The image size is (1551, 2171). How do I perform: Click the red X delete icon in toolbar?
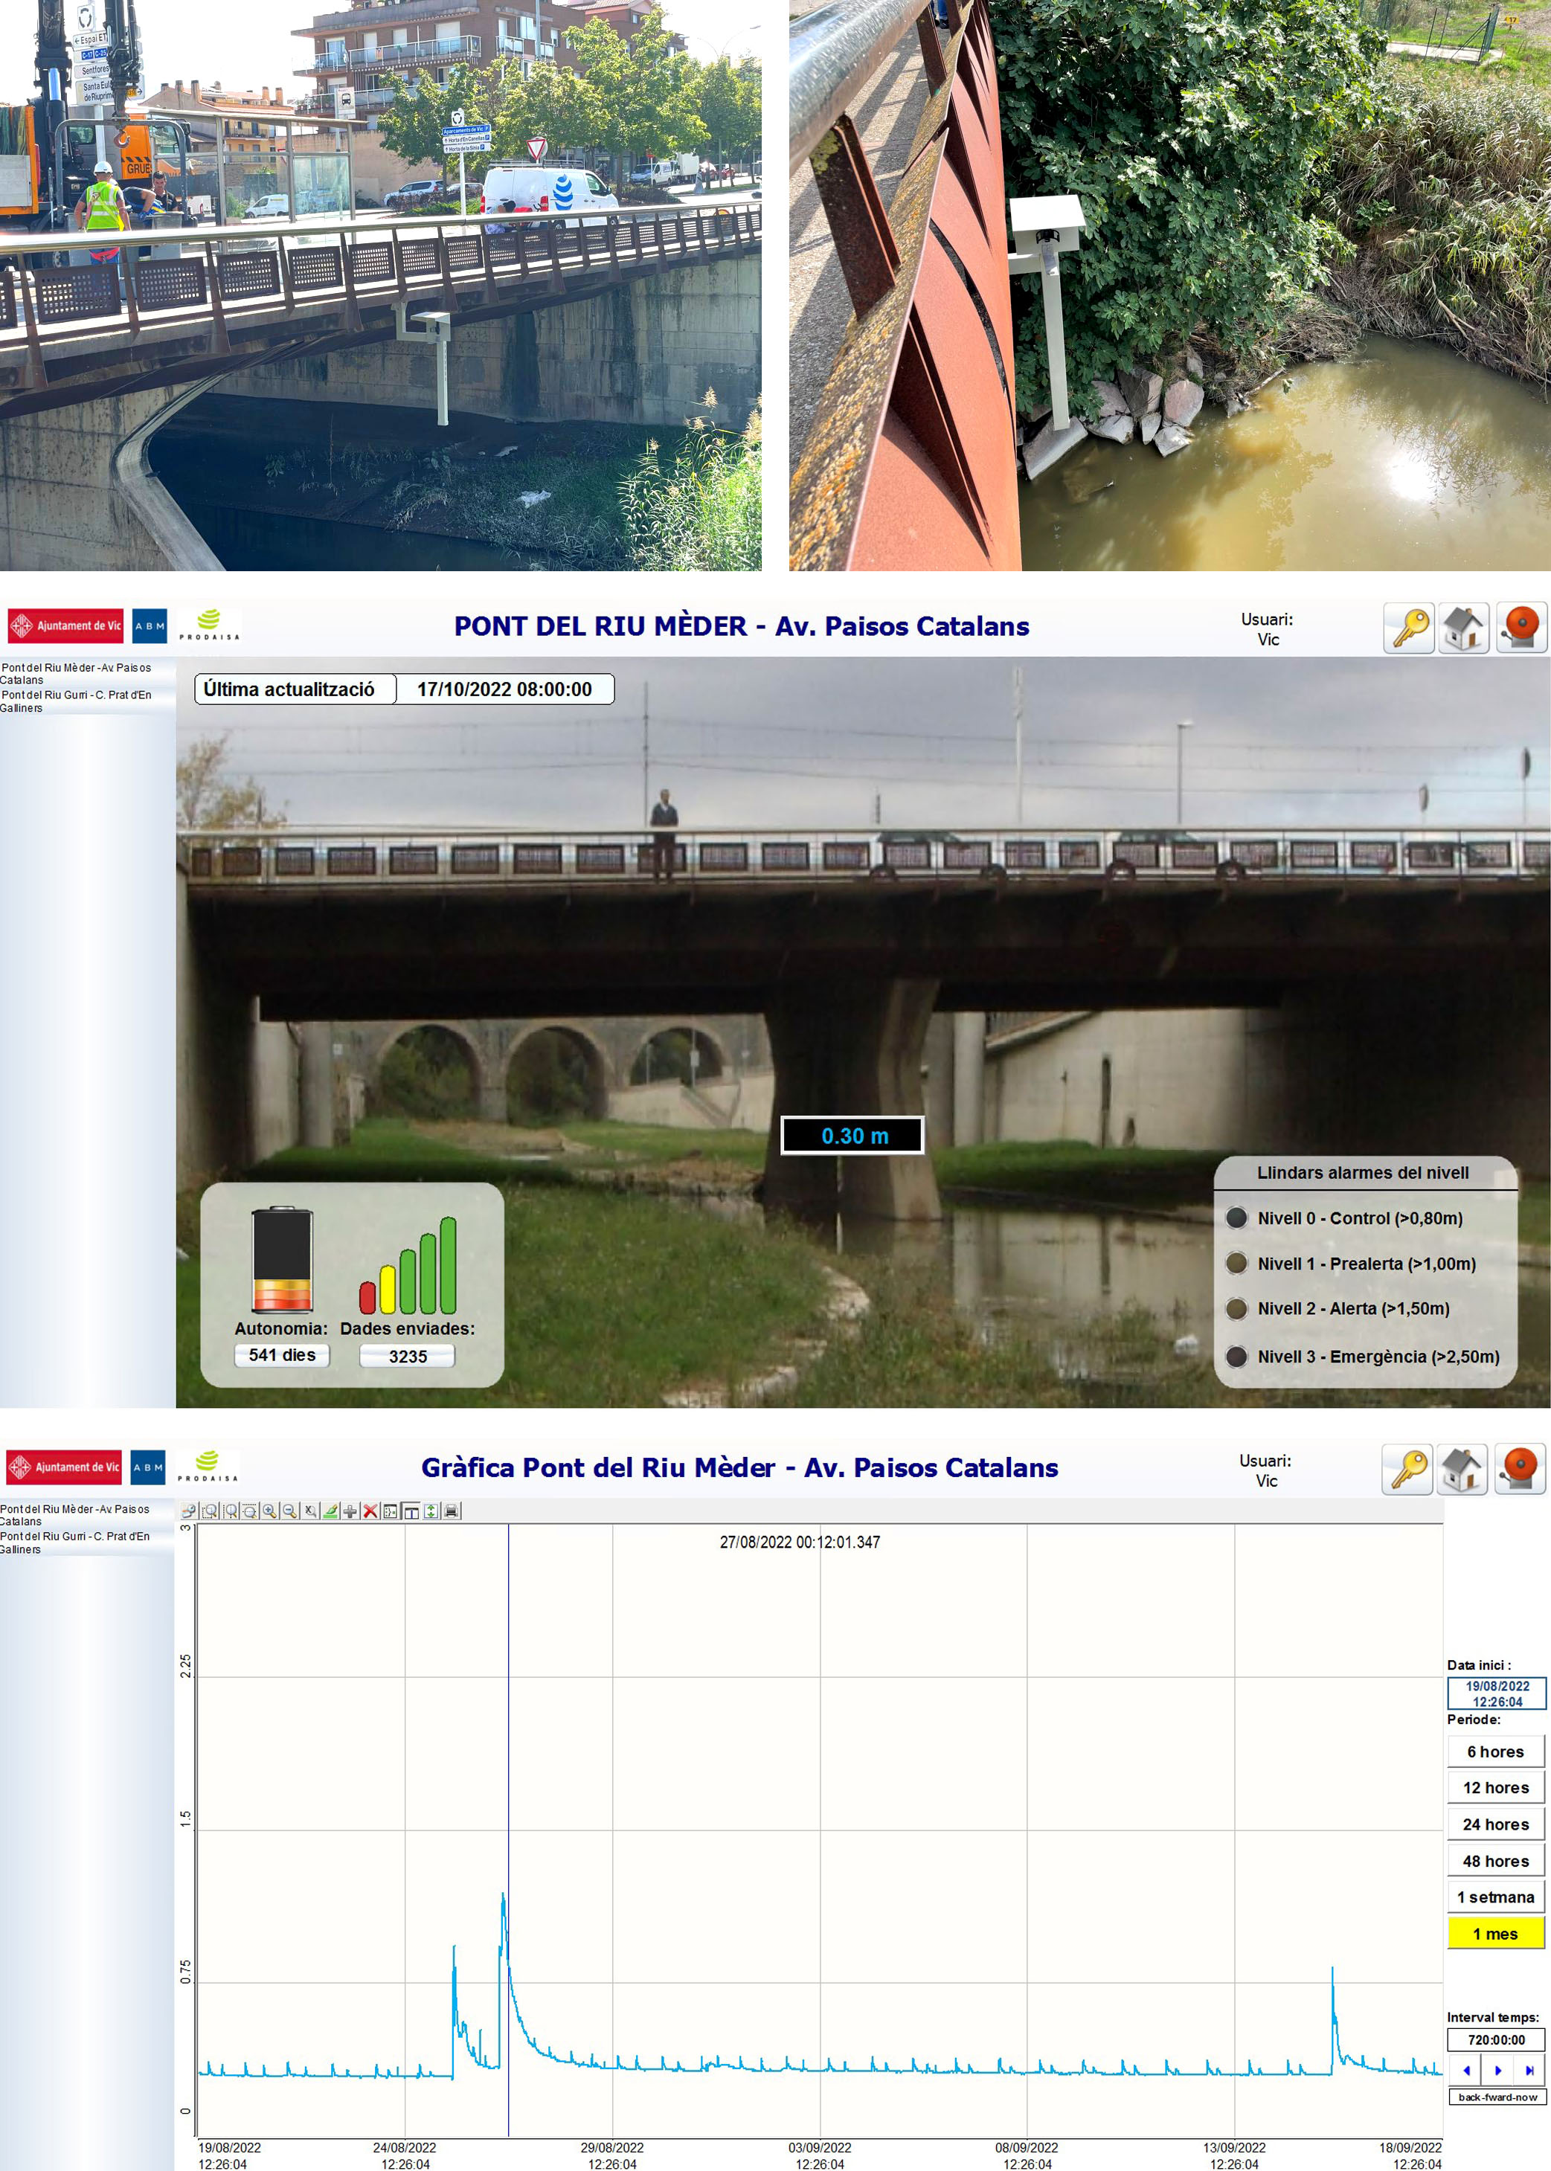pyautogui.click(x=370, y=1511)
